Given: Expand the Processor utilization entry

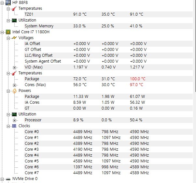Looking at the screenshot, I should coord(14,120).
